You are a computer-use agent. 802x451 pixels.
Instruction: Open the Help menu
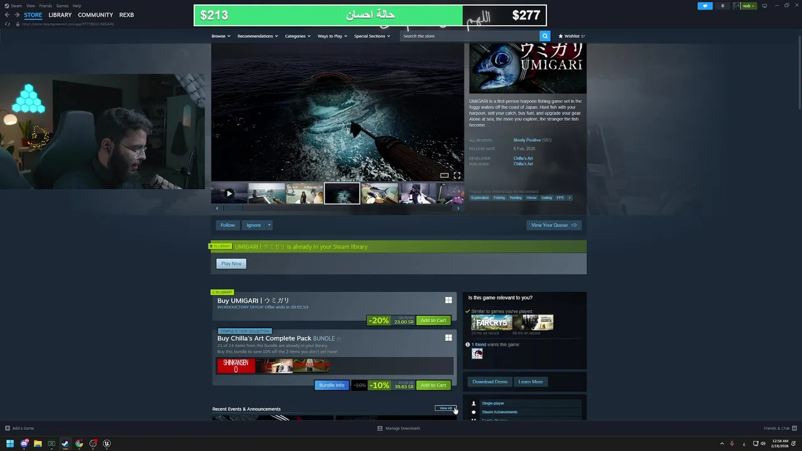(76, 6)
